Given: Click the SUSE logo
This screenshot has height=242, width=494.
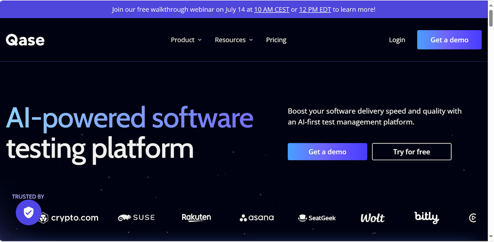Looking at the screenshot, I should pyautogui.click(x=136, y=218).
